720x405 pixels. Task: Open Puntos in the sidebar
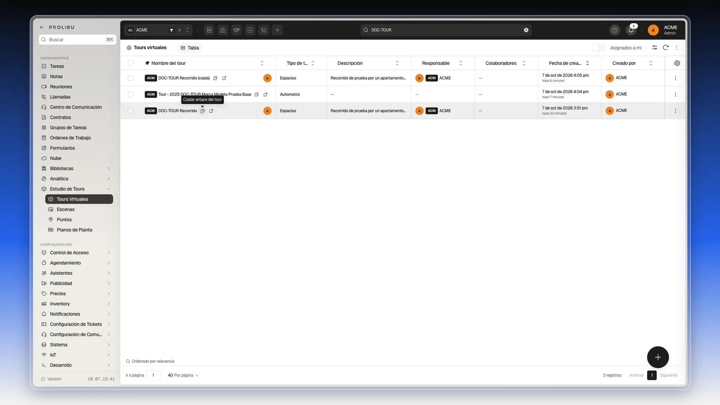point(79,220)
